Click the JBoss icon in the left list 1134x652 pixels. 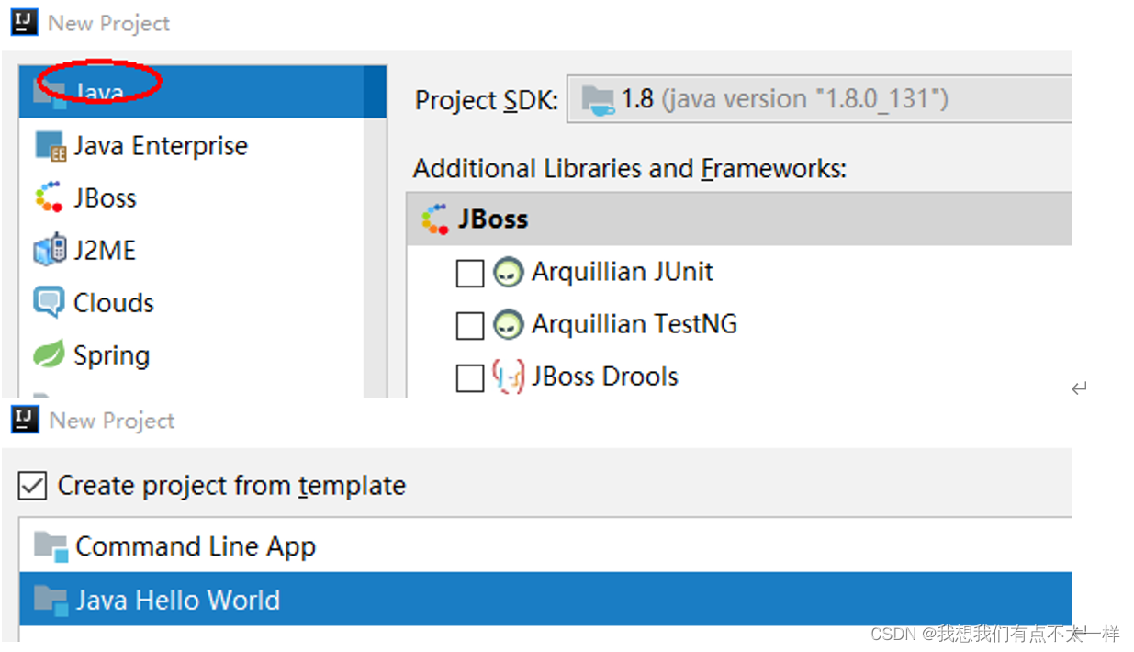coord(49,197)
